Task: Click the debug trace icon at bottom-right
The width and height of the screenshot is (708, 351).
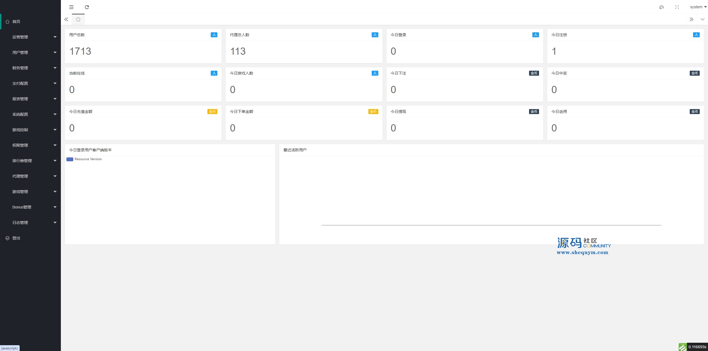Action: 682,347
